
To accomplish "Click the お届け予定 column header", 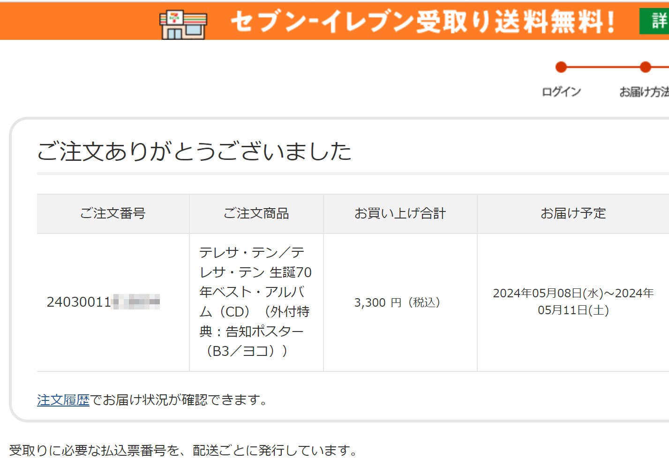I will pos(573,213).
